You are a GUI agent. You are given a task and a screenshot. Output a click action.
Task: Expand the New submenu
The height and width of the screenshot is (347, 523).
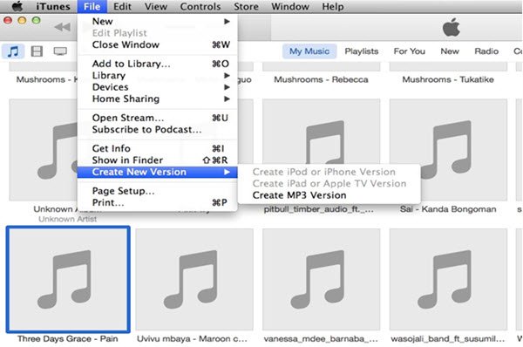(x=158, y=21)
